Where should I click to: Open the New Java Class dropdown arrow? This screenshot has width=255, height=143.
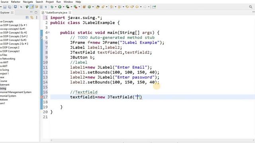pyautogui.click(x=93, y=7)
